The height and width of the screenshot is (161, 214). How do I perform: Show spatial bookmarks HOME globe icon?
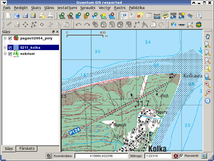point(173,16)
